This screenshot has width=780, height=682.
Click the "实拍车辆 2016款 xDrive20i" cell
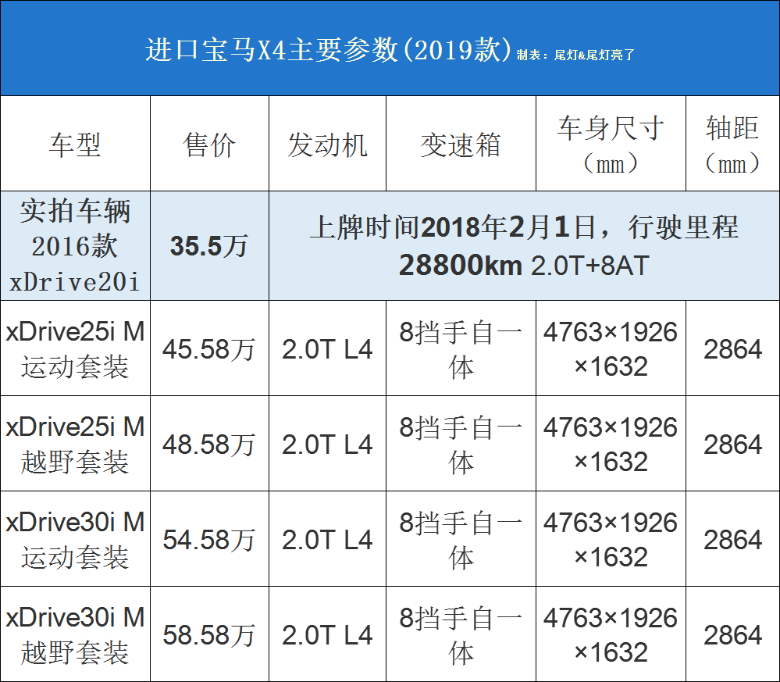coord(75,245)
